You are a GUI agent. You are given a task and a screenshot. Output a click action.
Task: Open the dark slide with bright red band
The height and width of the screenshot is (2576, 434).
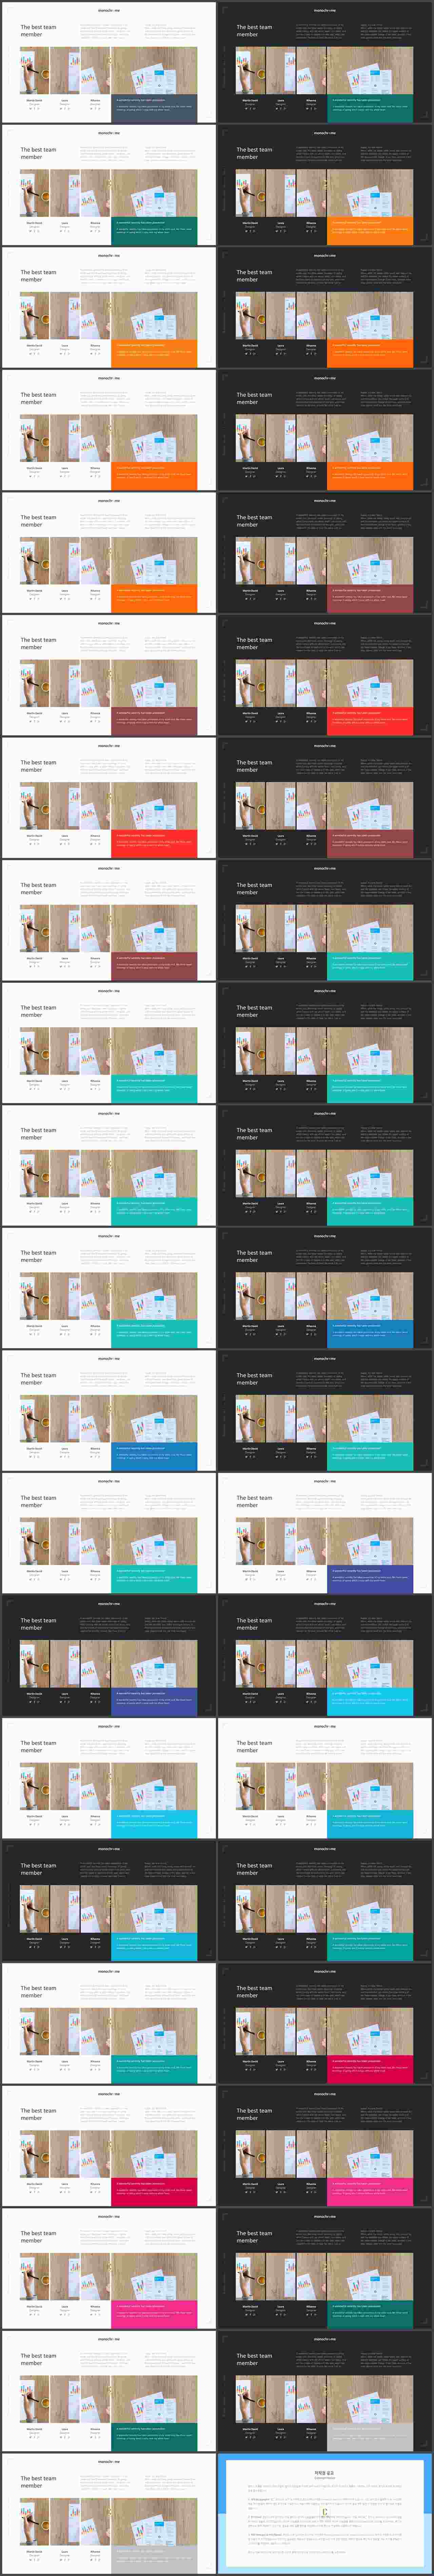click(325, 675)
